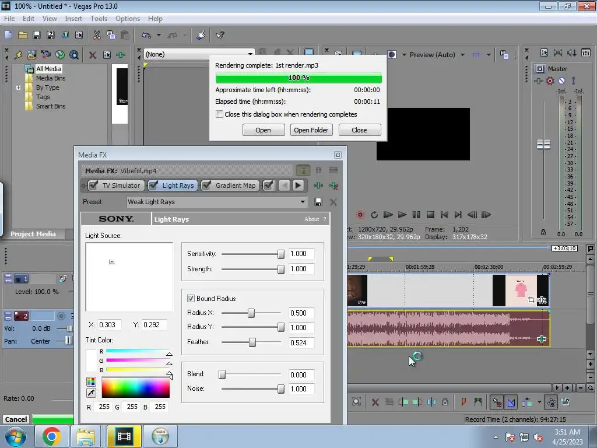Switch to the Project Media tab

[33, 234]
